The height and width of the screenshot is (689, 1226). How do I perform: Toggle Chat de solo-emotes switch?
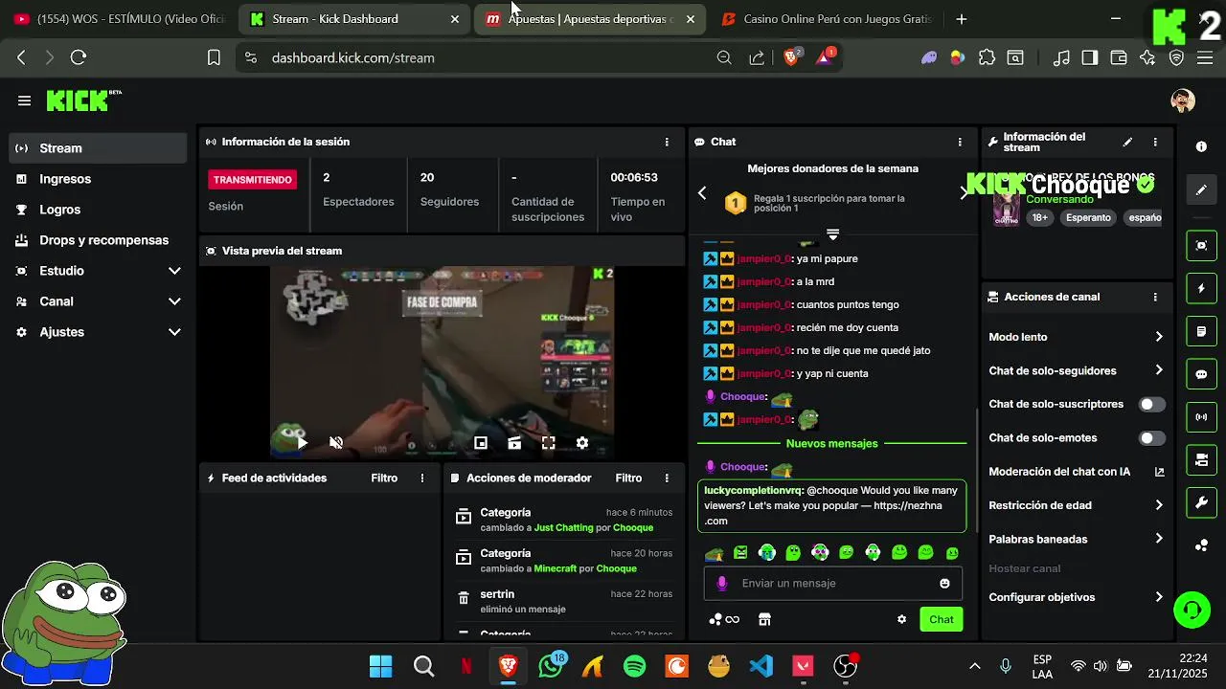(x=1152, y=438)
